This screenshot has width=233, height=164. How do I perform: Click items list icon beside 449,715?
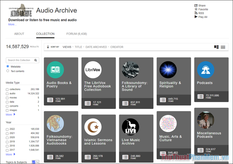point(163,100)
